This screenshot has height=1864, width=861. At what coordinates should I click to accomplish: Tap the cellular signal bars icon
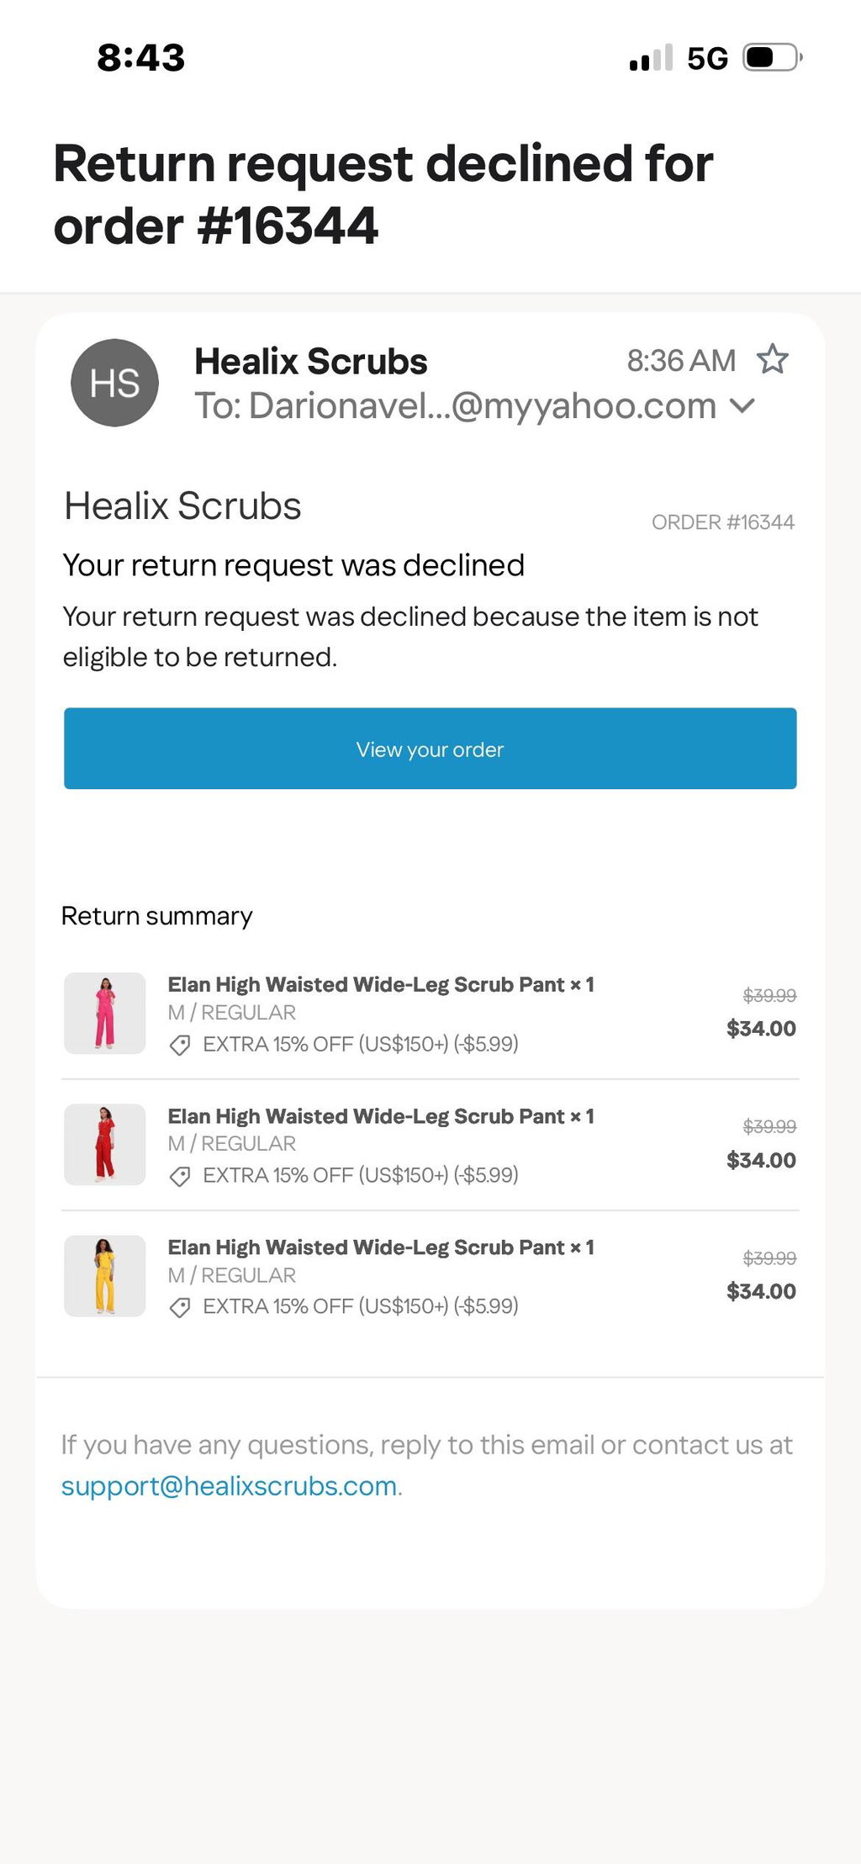651,58
